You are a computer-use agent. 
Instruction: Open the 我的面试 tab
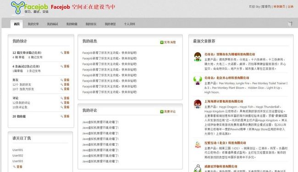pos(53,24)
